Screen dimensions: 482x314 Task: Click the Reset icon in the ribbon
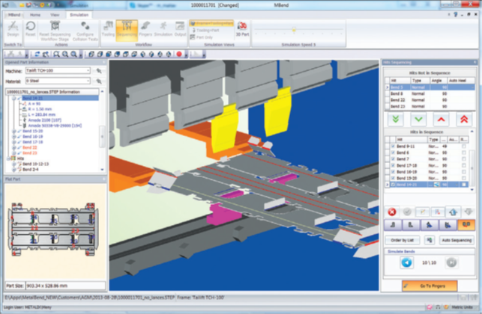click(x=31, y=30)
